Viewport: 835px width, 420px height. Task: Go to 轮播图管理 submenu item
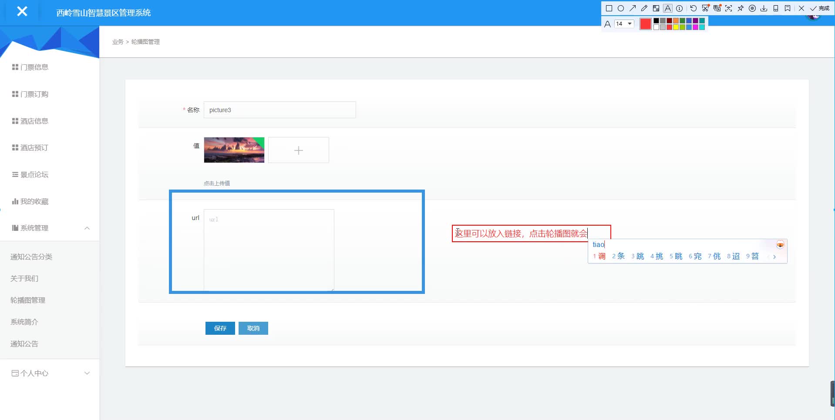click(x=28, y=300)
